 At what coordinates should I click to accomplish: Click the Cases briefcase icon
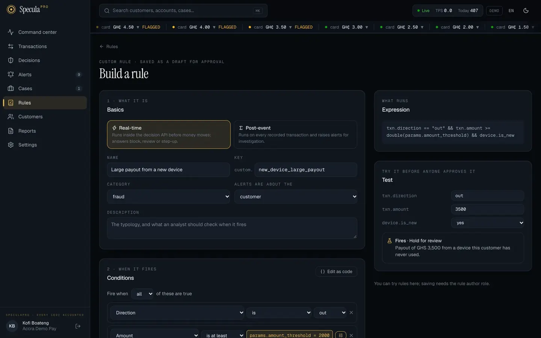[11, 89]
